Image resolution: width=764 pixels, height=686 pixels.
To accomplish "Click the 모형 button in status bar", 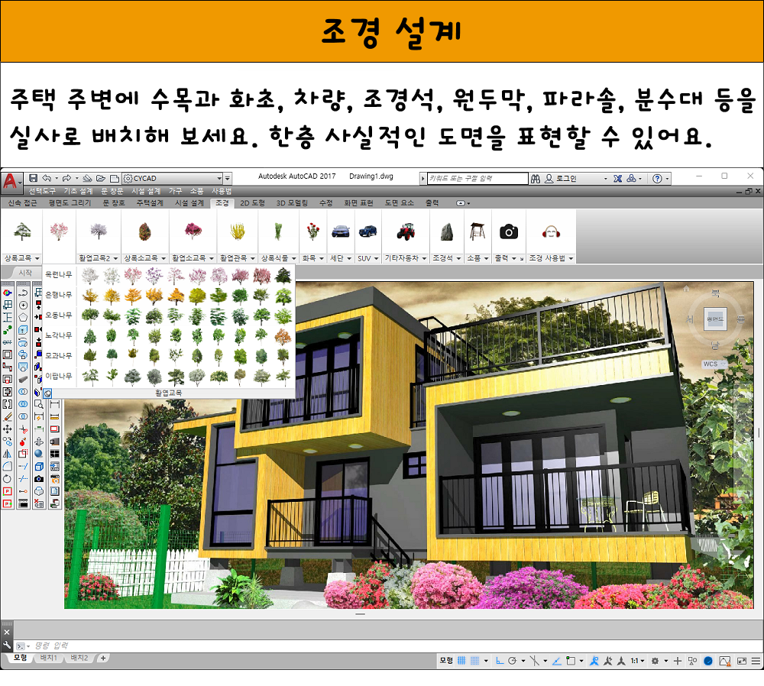I will (x=446, y=660).
